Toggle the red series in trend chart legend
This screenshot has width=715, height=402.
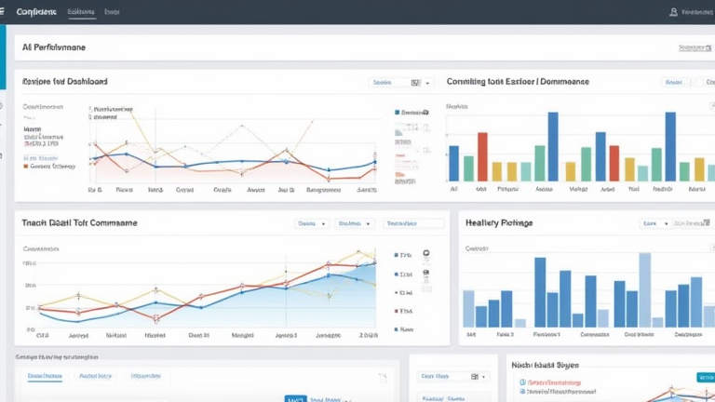coord(403,311)
